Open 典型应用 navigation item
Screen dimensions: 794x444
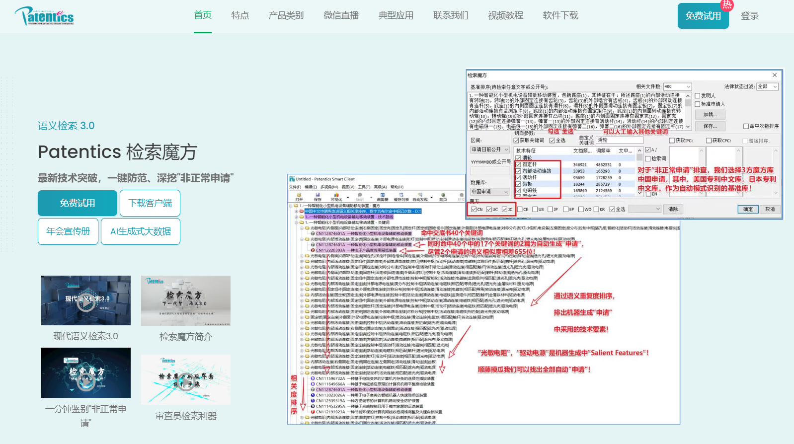click(x=396, y=15)
